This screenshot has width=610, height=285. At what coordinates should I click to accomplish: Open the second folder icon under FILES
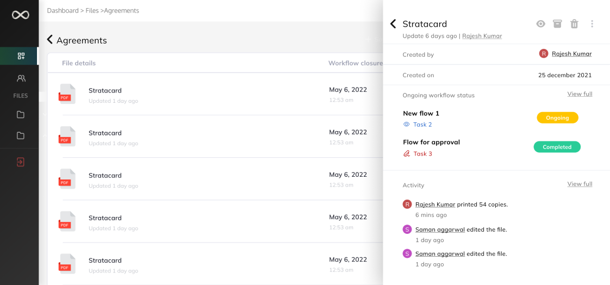(x=21, y=135)
